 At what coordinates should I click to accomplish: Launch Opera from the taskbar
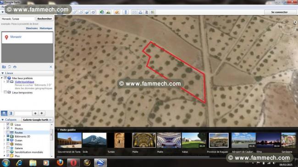point(74,162)
